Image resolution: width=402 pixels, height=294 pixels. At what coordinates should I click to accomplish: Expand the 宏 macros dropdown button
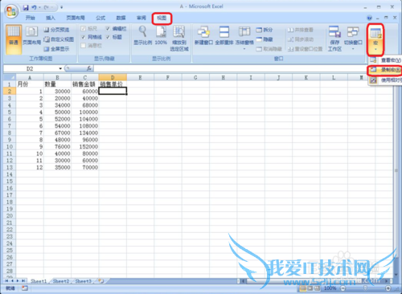[375, 39]
